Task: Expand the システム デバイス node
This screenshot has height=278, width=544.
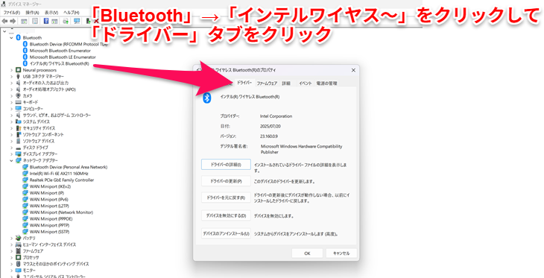Action: (11, 121)
